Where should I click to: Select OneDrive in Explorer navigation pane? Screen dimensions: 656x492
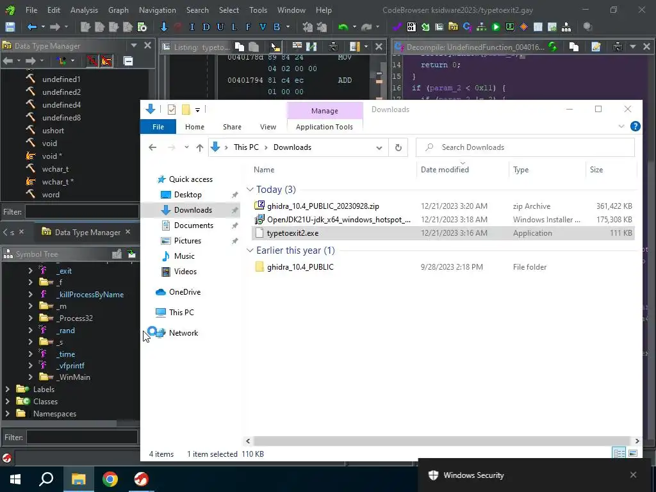tap(184, 292)
